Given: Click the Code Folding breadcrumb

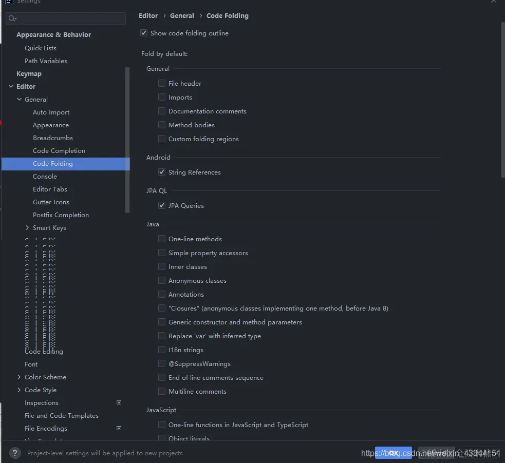Looking at the screenshot, I should click(228, 15).
